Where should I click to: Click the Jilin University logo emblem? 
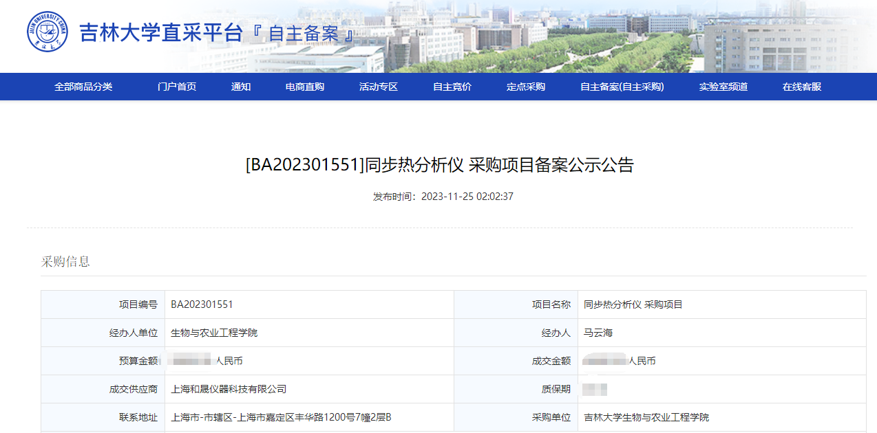[x=47, y=32]
